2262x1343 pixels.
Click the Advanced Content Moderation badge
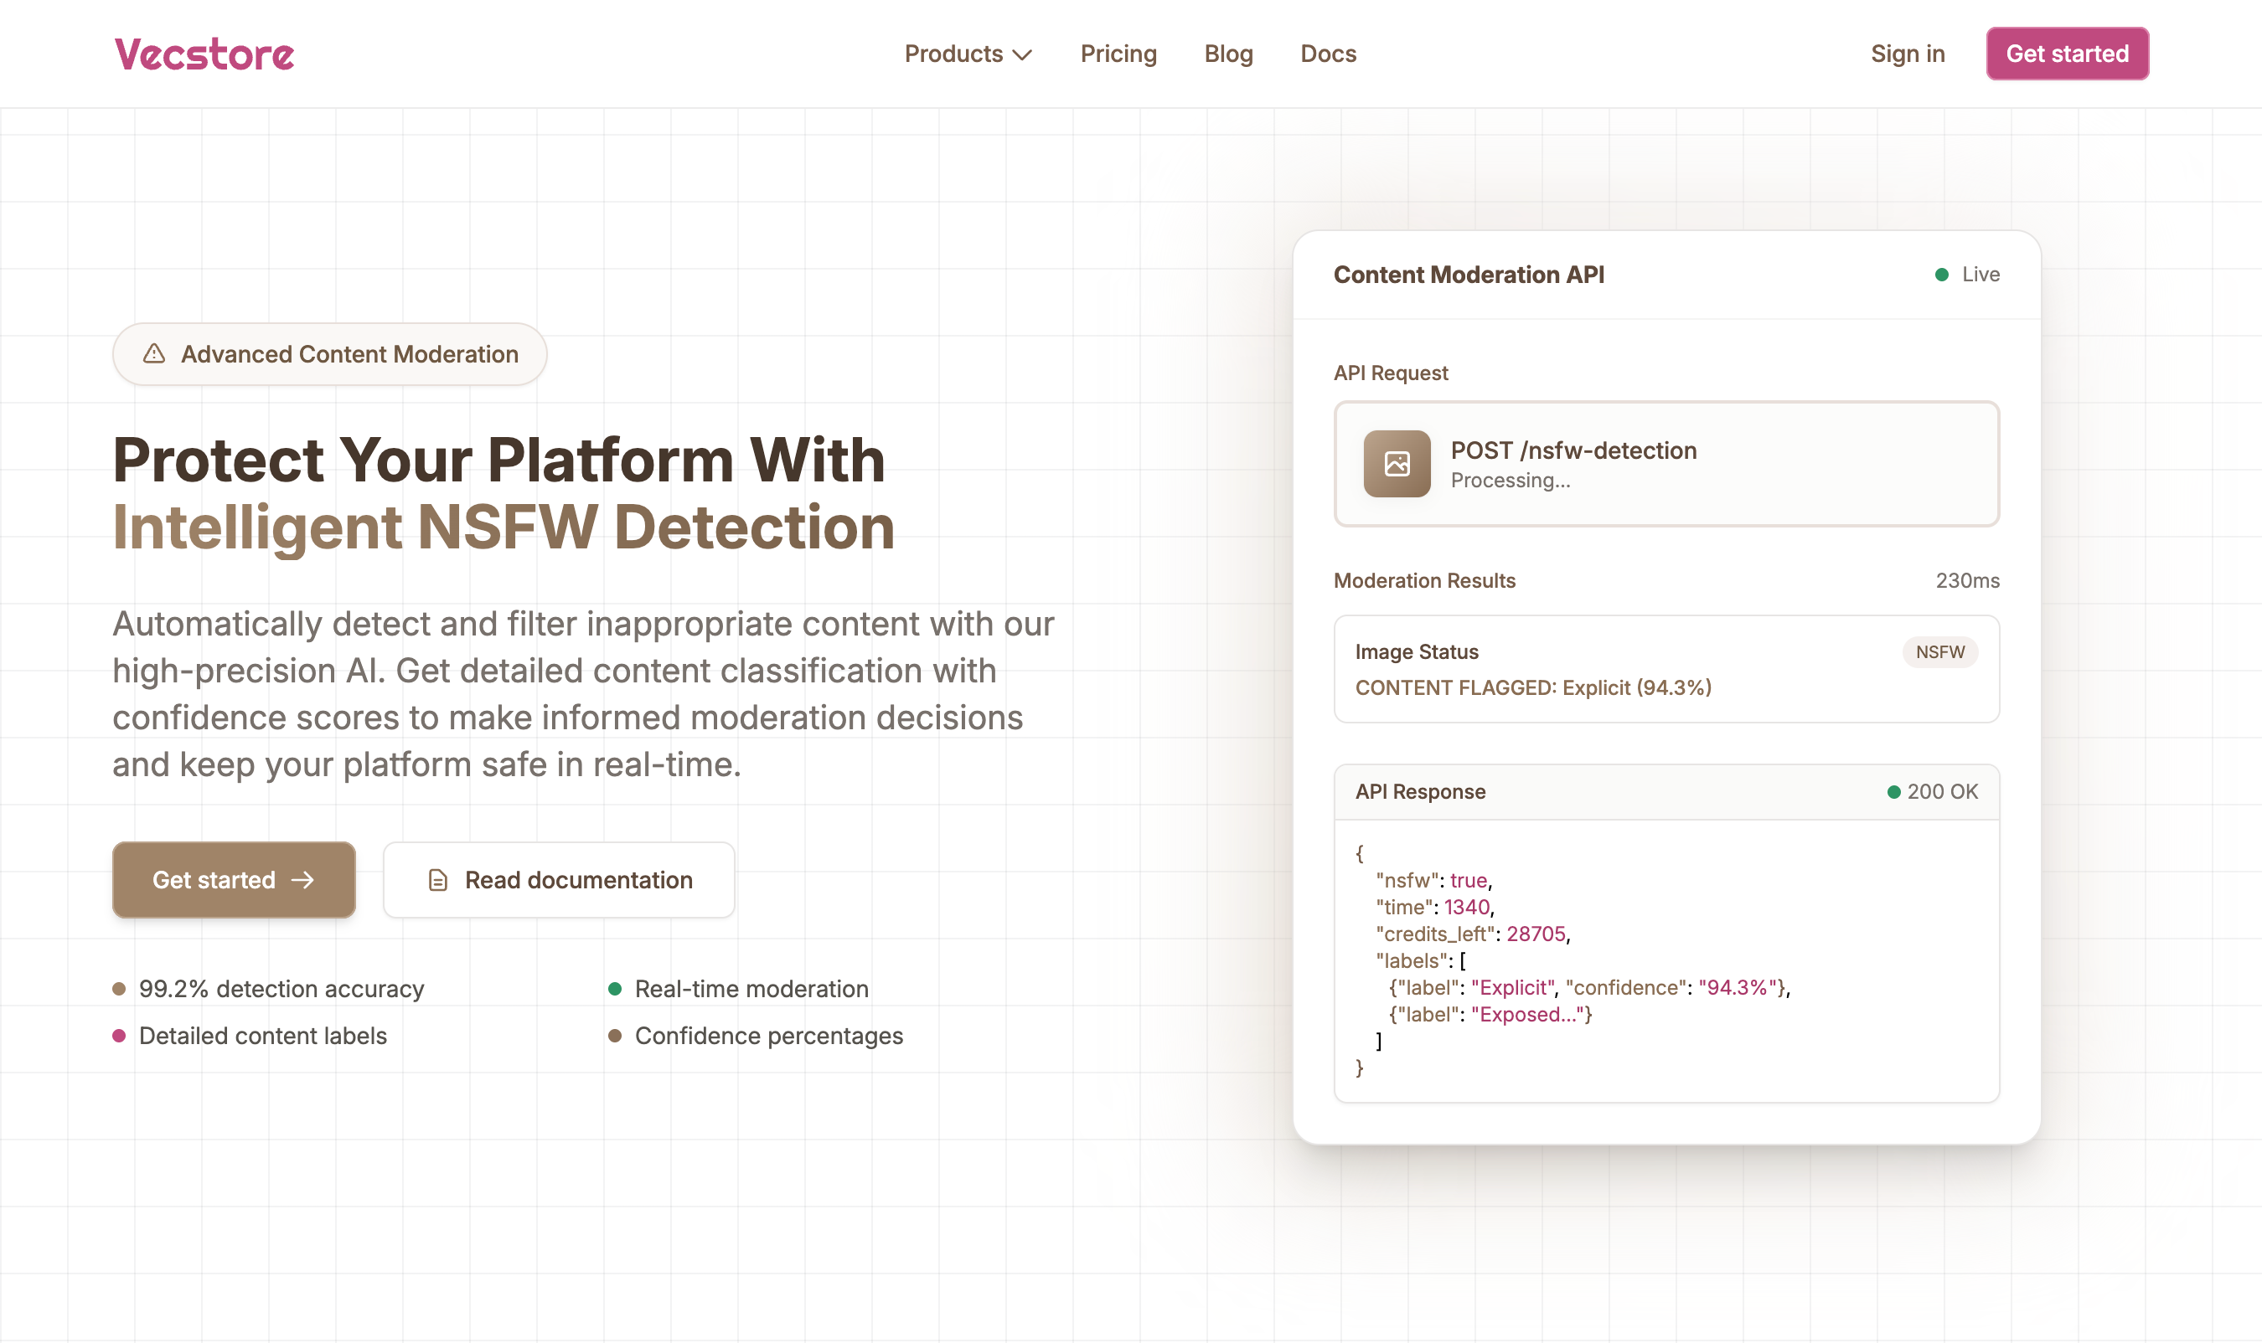[x=329, y=354]
